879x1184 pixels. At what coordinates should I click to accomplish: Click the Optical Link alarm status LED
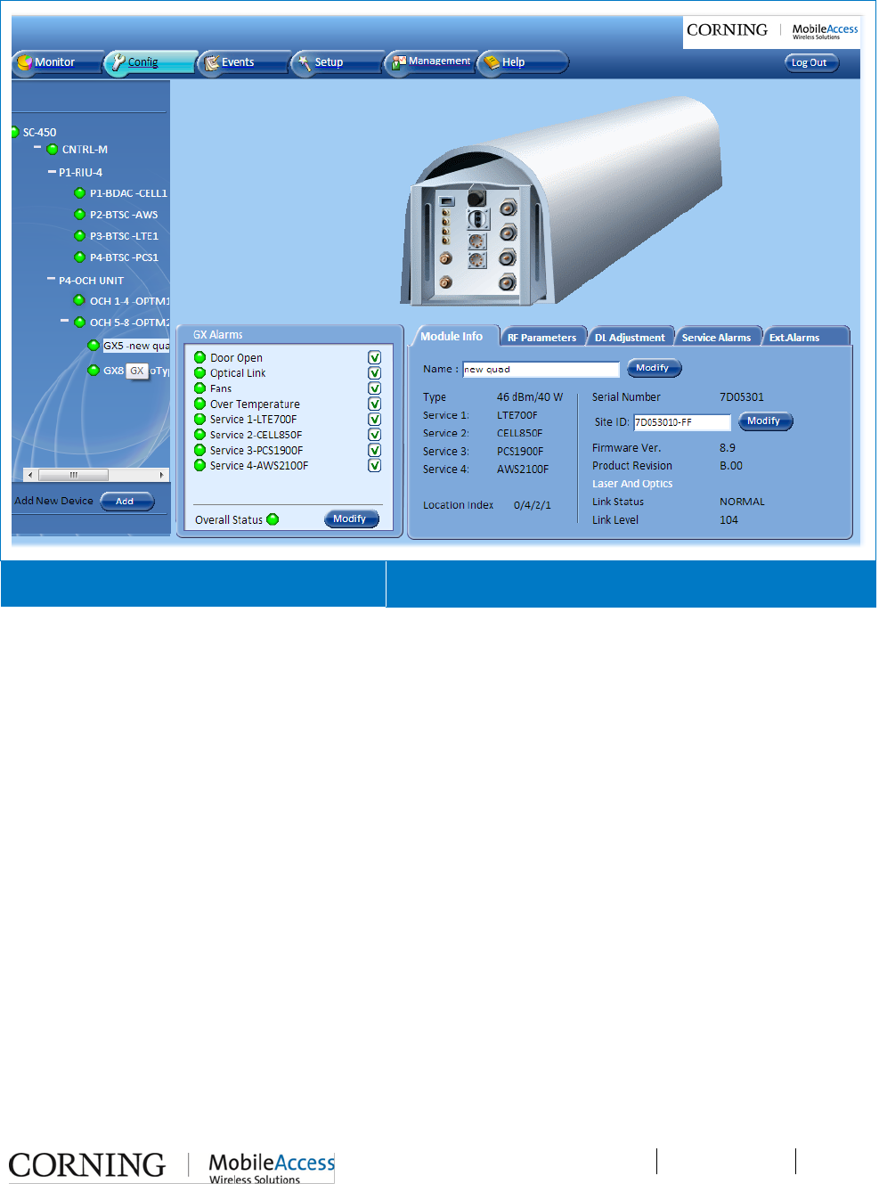tap(200, 373)
